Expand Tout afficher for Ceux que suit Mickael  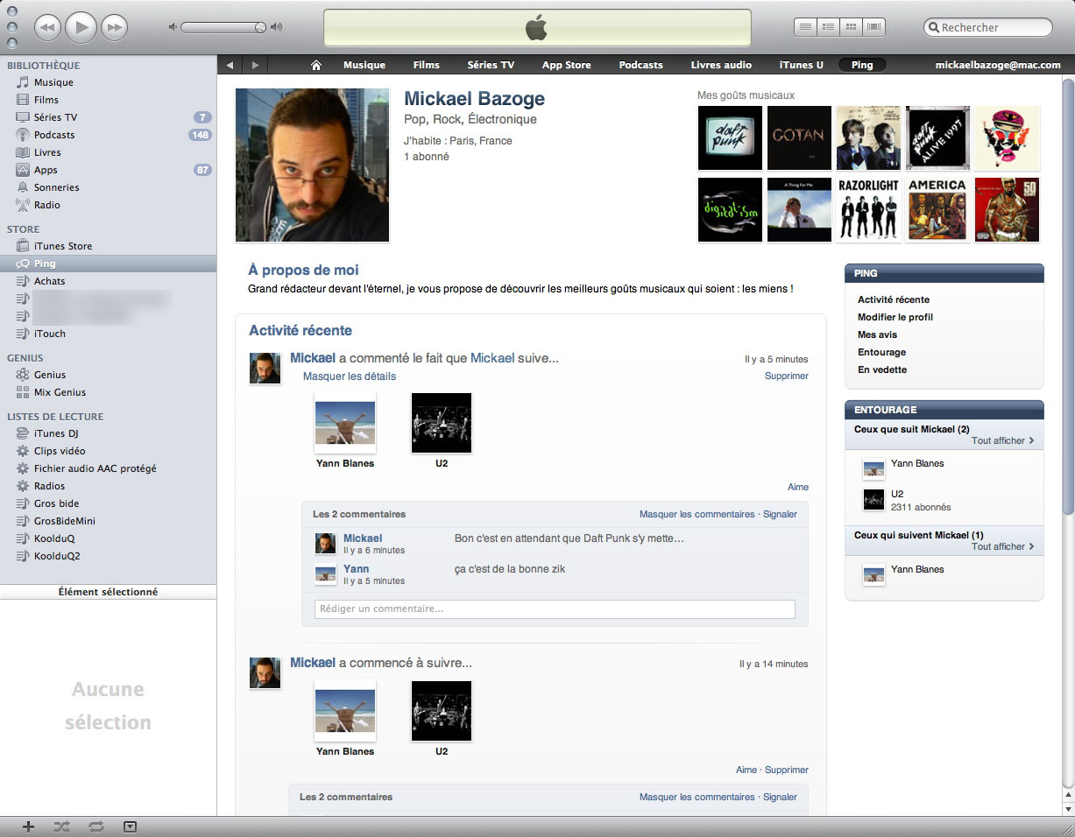click(1002, 440)
